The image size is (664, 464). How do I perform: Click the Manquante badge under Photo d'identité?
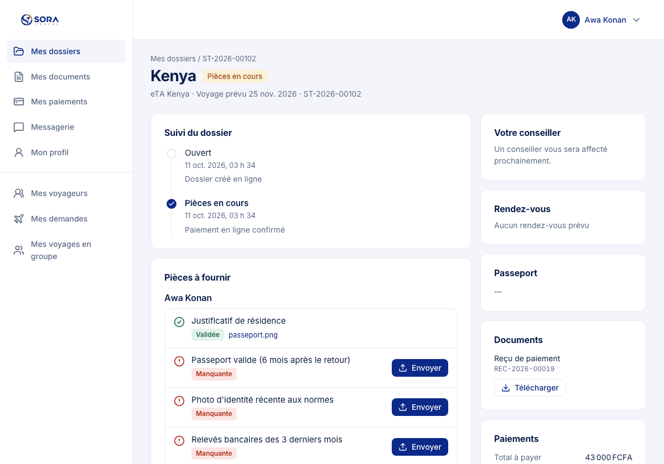[214, 414]
